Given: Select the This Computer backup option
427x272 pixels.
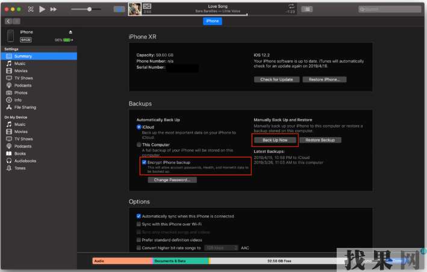Looking at the screenshot, I should coord(139,145).
